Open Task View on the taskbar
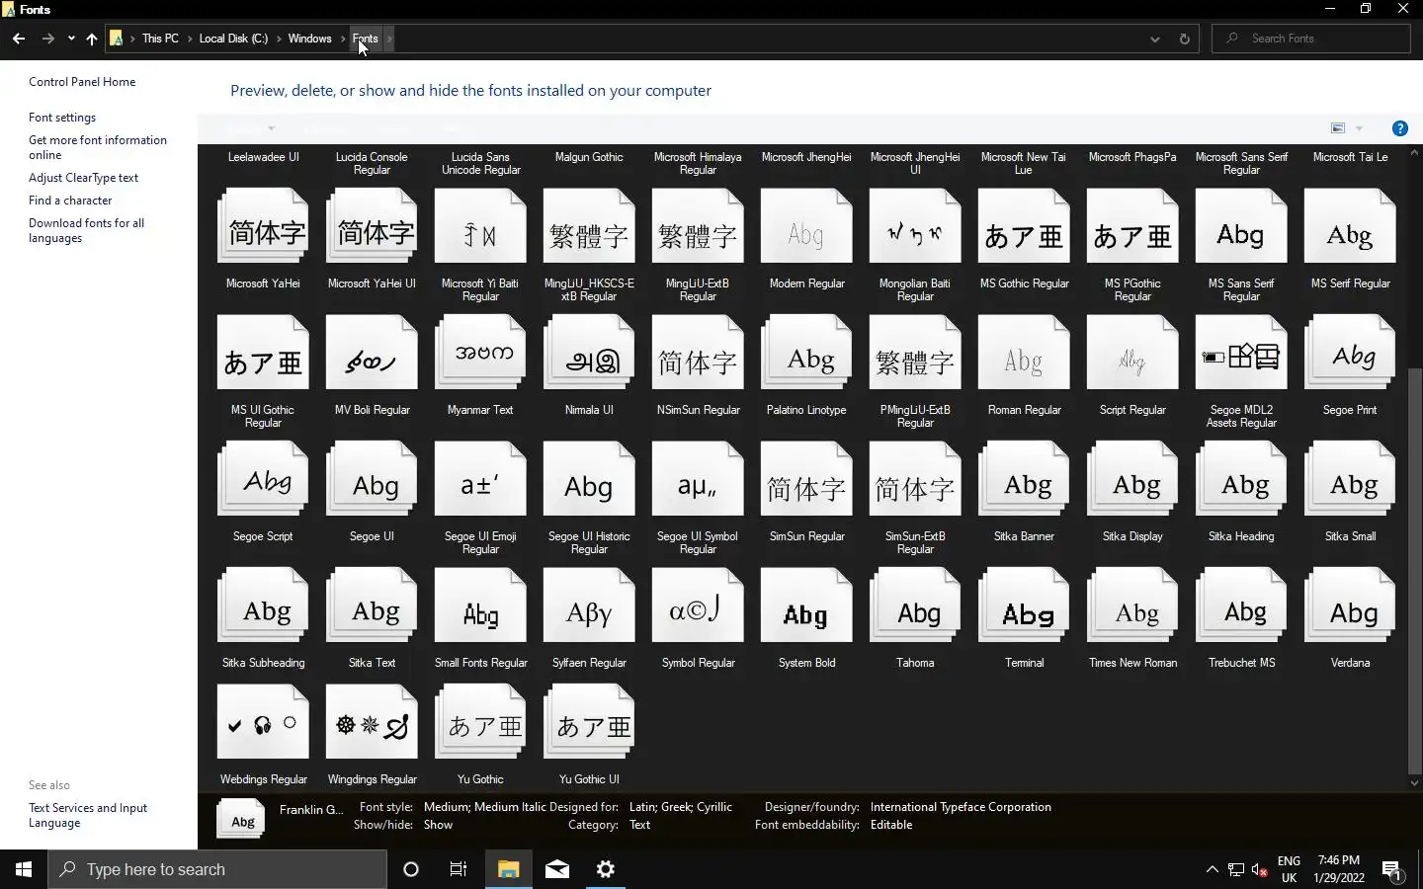Viewport: 1423px width, 889px height. [459, 869]
